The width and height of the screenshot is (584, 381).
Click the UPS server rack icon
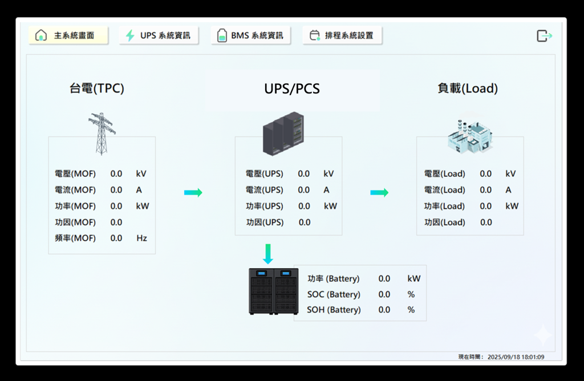pyautogui.click(x=283, y=133)
